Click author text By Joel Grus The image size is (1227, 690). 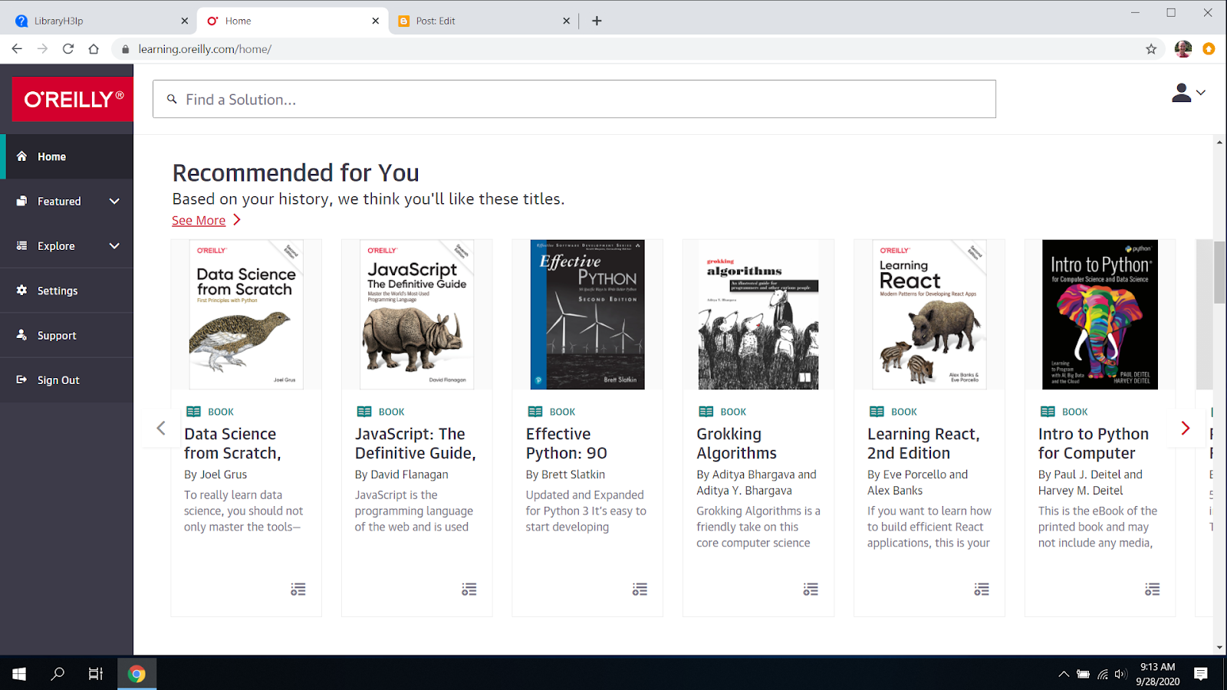point(215,475)
